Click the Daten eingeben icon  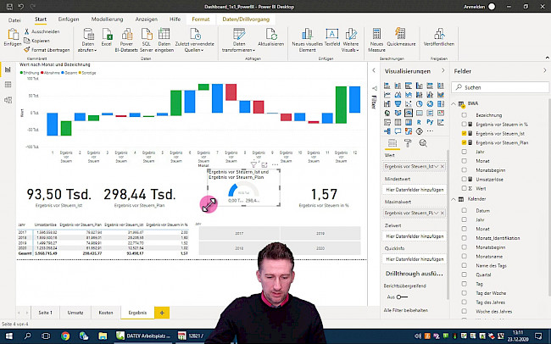[165, 38]
